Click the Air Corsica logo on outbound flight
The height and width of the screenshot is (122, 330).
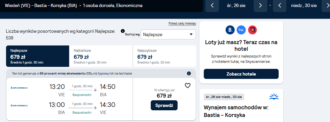click(19, 88)
